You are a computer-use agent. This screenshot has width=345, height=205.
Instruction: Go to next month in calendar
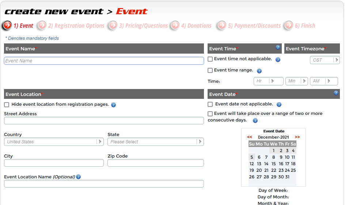[297, 137]
